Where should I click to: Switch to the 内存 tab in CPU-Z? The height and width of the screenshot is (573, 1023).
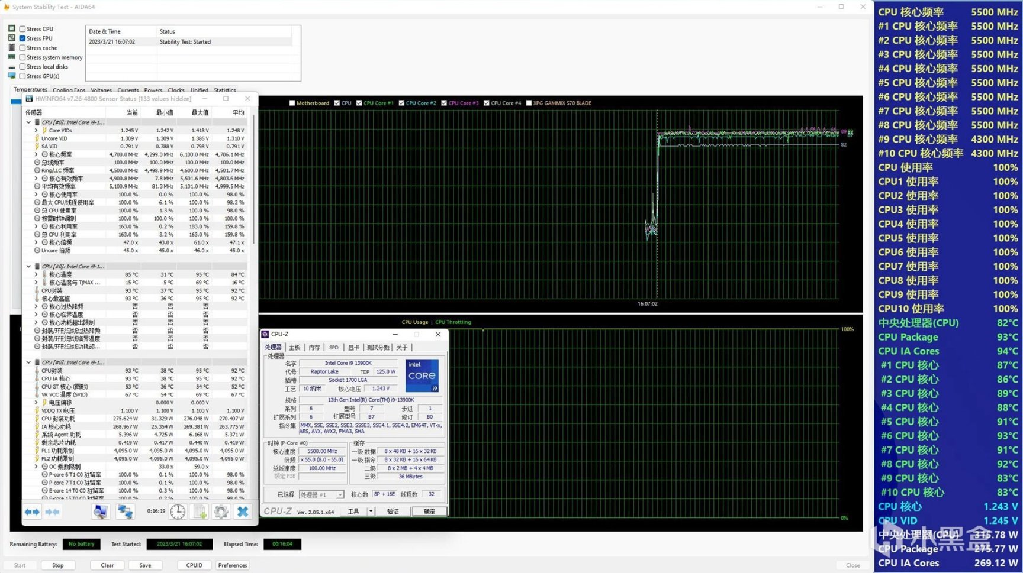[314, 347]
